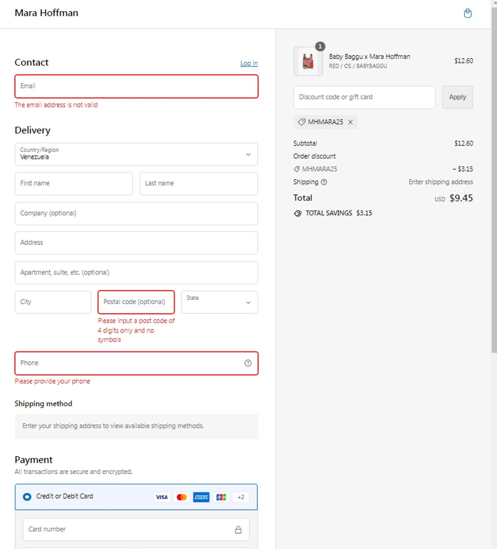Open the State dropdown
Image resolution: width=497 pixels, height=549 pixels.
[220, 302]
